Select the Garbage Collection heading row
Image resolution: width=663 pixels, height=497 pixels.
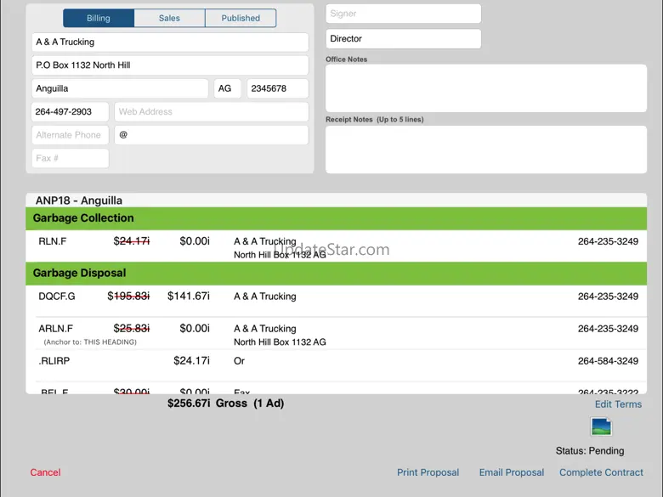[x=336, y=218]
